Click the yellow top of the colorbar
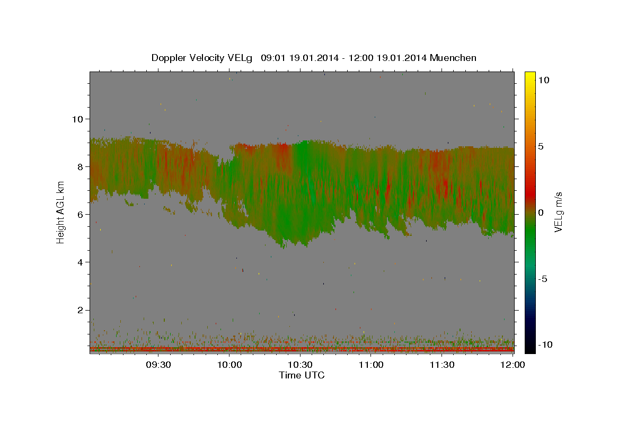The width and height of the screenshot is (636, 424). pos(530,75)
